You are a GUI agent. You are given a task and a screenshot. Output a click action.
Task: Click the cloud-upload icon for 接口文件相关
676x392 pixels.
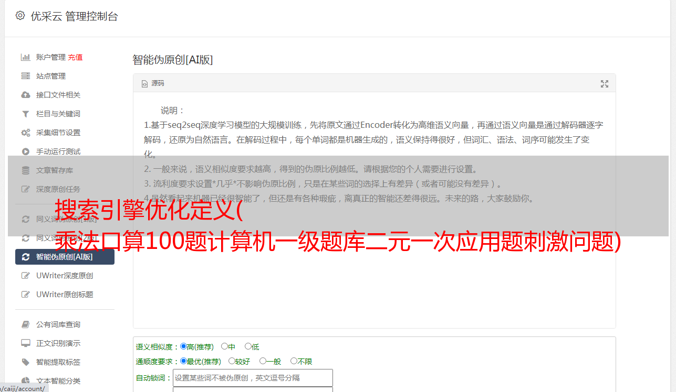(x=25, y=95)
